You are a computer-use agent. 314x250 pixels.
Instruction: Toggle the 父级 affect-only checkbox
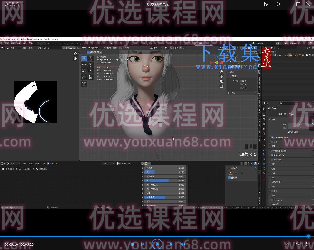coord(241,87)
